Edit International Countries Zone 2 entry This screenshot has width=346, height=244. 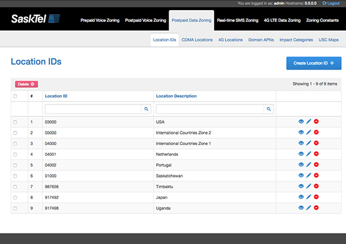click(x=309, y=133)
